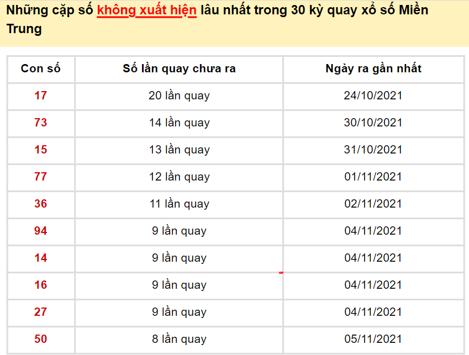Screen dimensions: 469x355
Task: Click the '8 lần quay' cell
Action: tap(179, 339)
